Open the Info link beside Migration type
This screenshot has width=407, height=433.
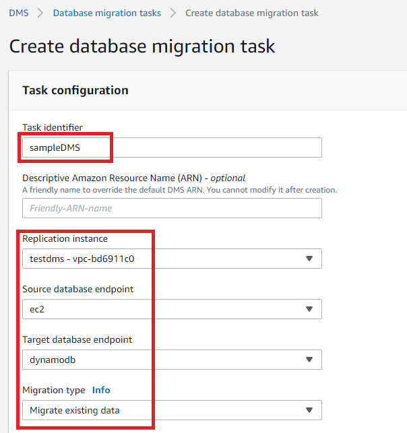click(101, 390)
